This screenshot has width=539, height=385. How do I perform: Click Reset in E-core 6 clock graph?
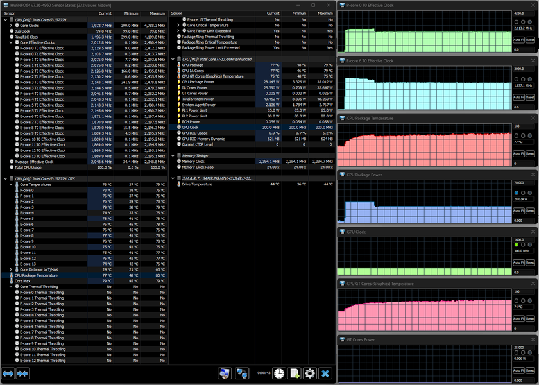click(x=530, y=98)
